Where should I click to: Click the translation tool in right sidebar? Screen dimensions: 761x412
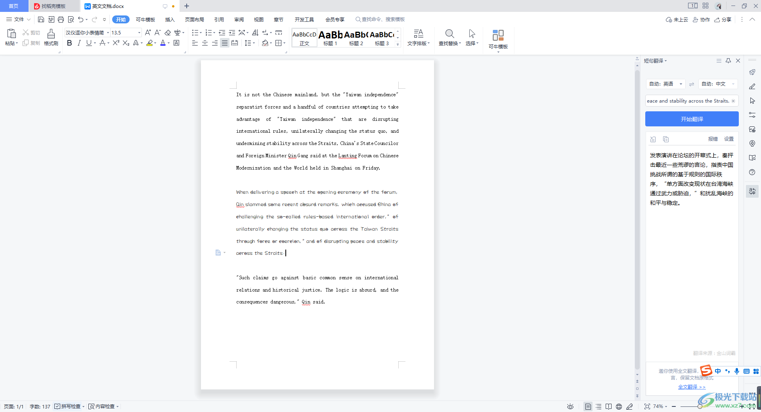tap(752, 191)
